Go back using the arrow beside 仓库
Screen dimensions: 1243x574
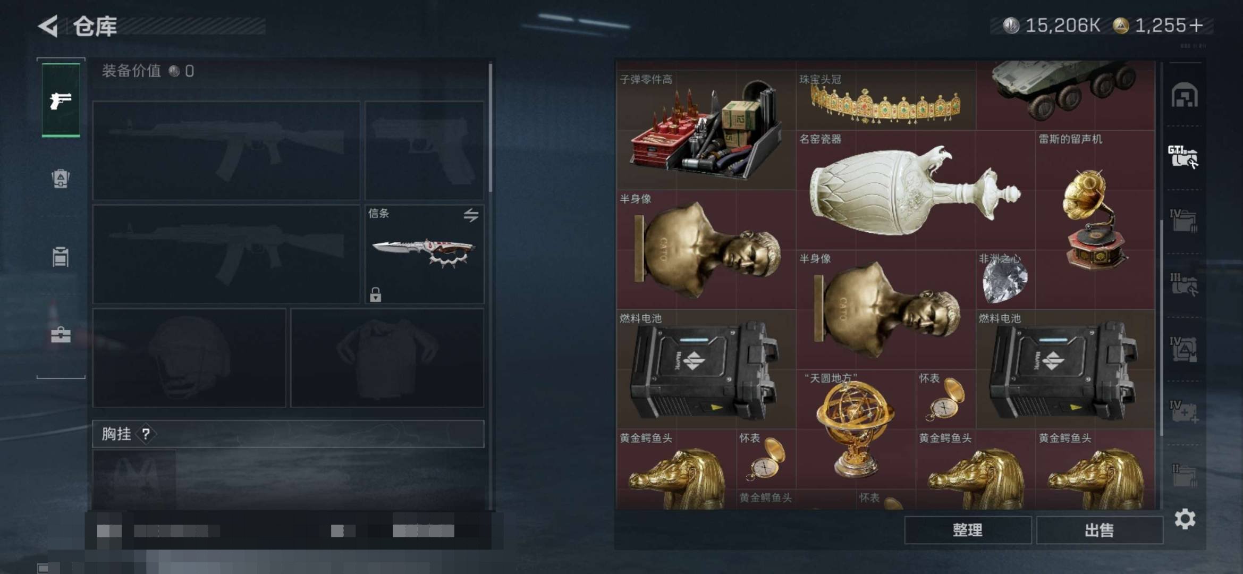tap(48, 26)
